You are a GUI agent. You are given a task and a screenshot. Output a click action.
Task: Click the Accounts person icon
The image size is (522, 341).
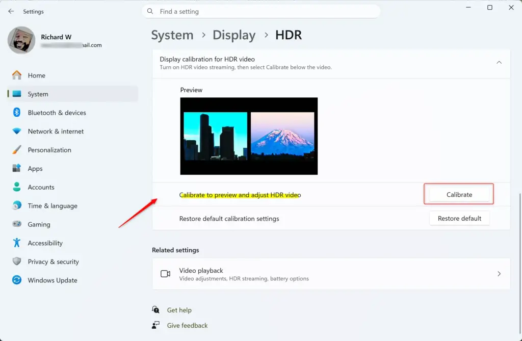pos(17,187)
